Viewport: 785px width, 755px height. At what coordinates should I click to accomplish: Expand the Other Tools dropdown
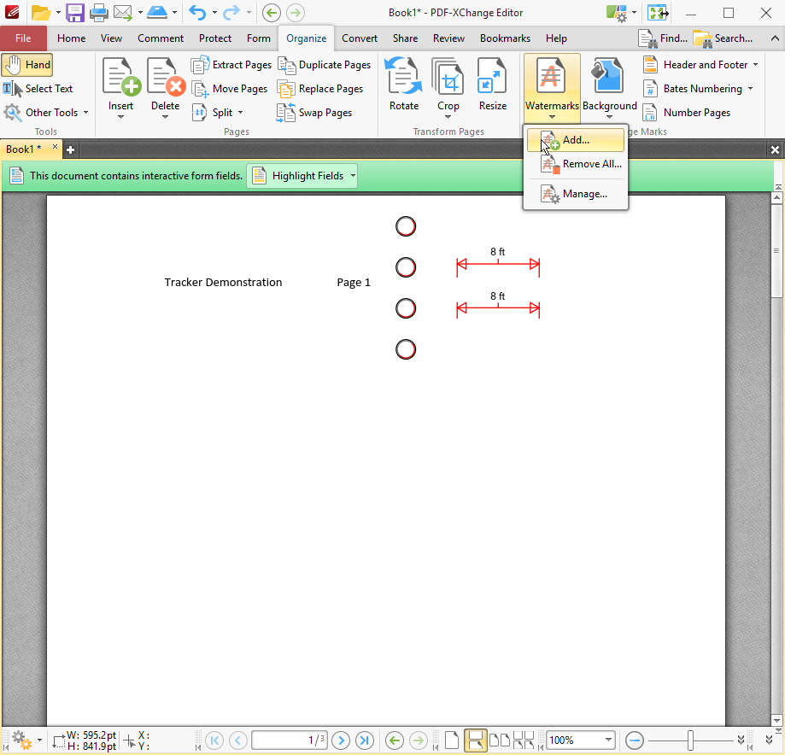[x=46, y=112]
